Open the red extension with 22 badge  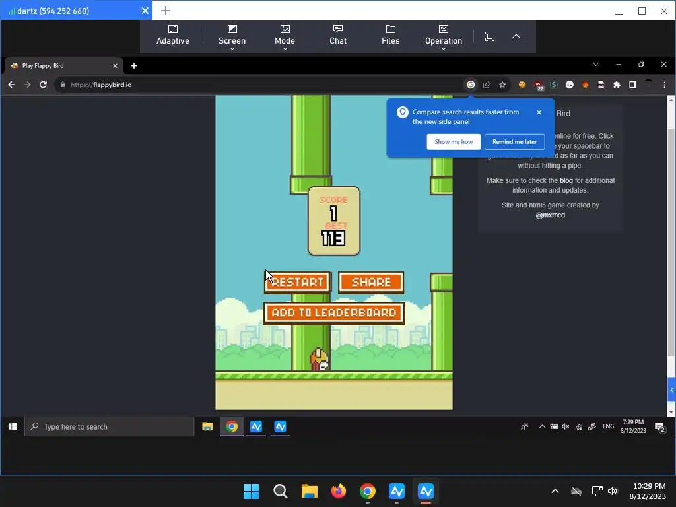point(539,85)
